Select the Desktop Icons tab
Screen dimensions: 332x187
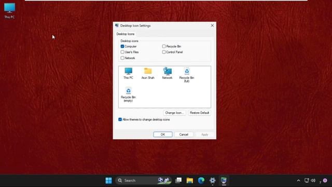[126, 34]
